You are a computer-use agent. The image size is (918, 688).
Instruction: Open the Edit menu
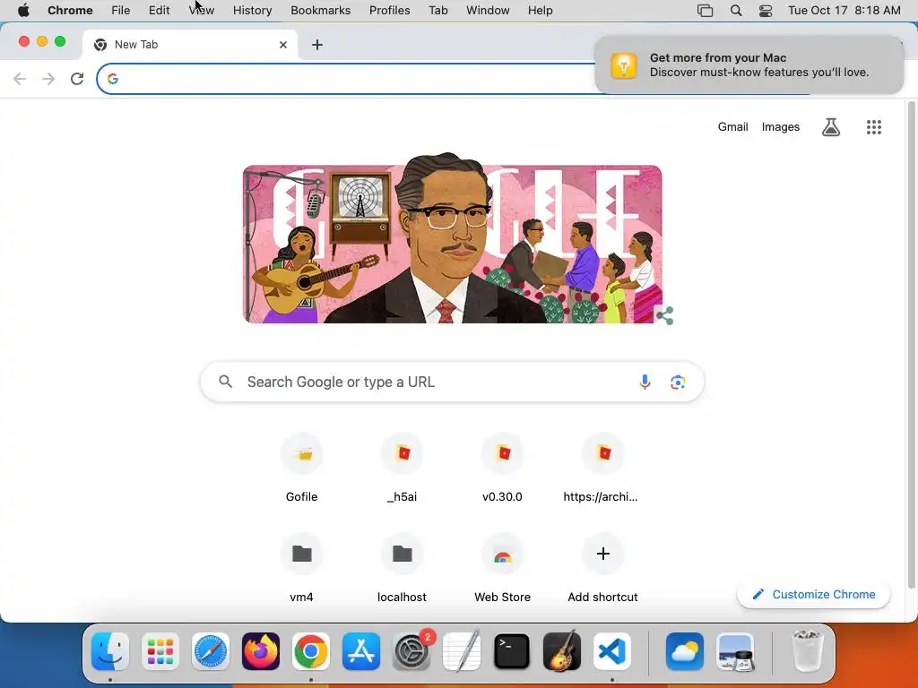point(160,11)
